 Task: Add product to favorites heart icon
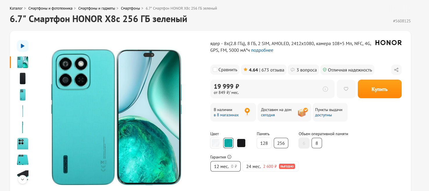pyautogui.click(x=346, y=89)
